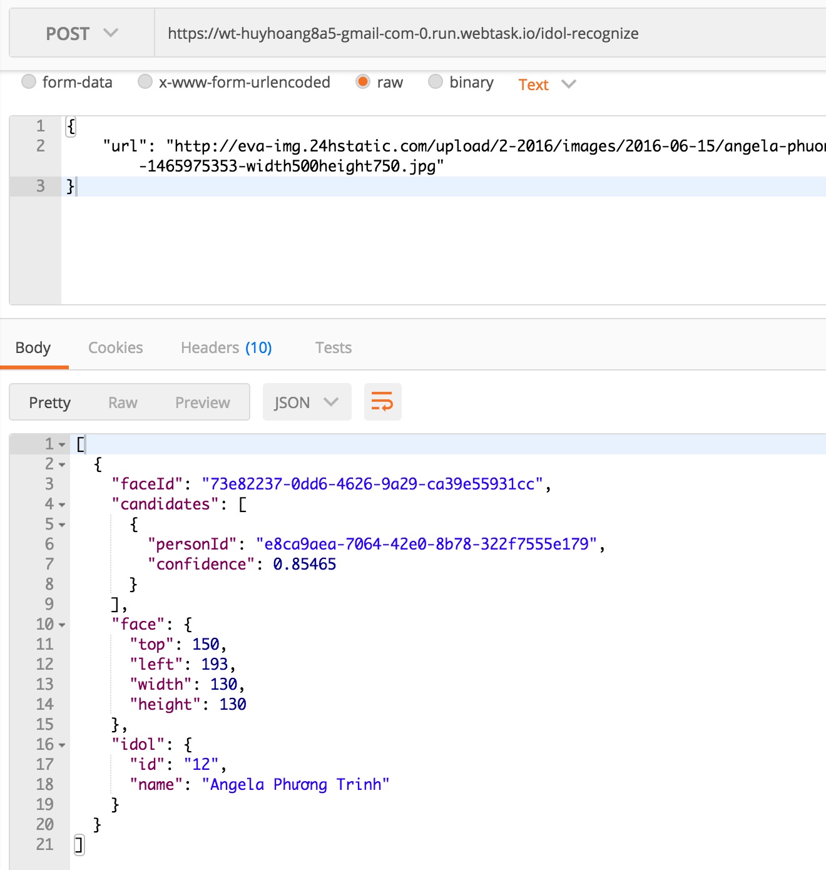The height and width of the screenshot is (870, 826).
Task: Collapse the idol object at line 16
Action: (62, 745)
